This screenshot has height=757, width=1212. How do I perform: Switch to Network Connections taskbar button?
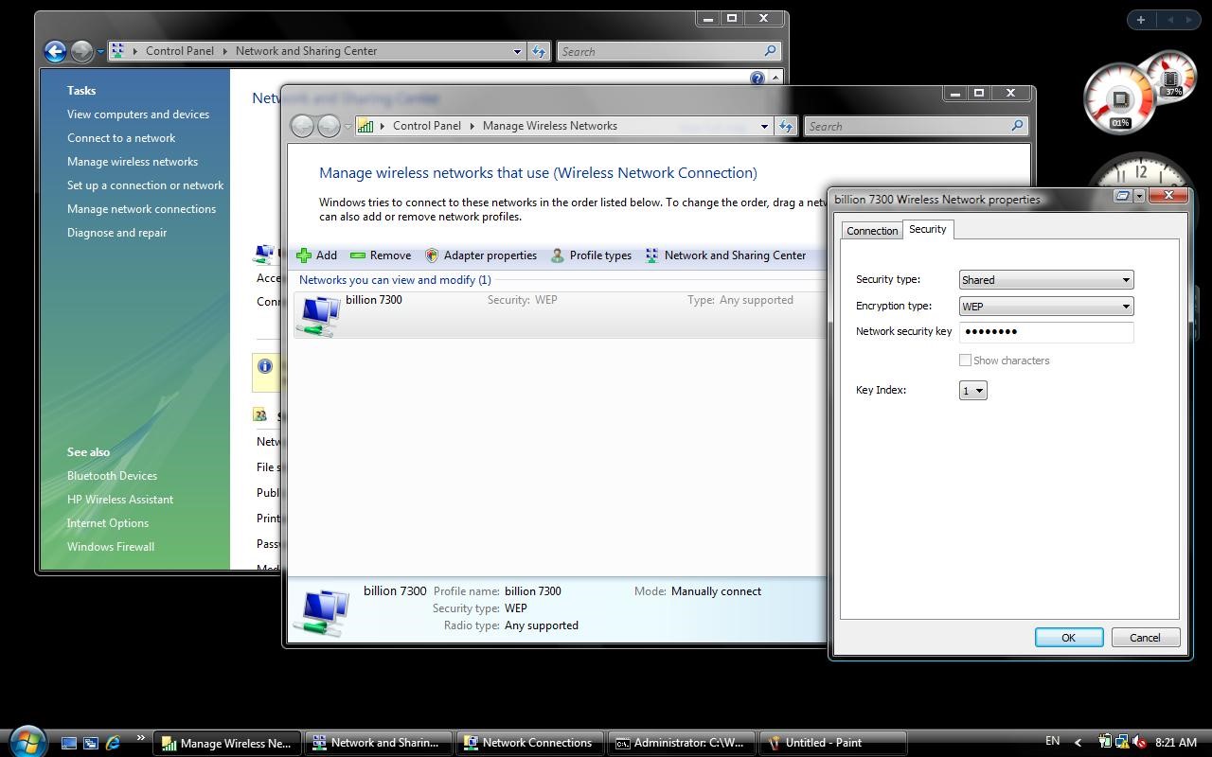tap(528, 743)
